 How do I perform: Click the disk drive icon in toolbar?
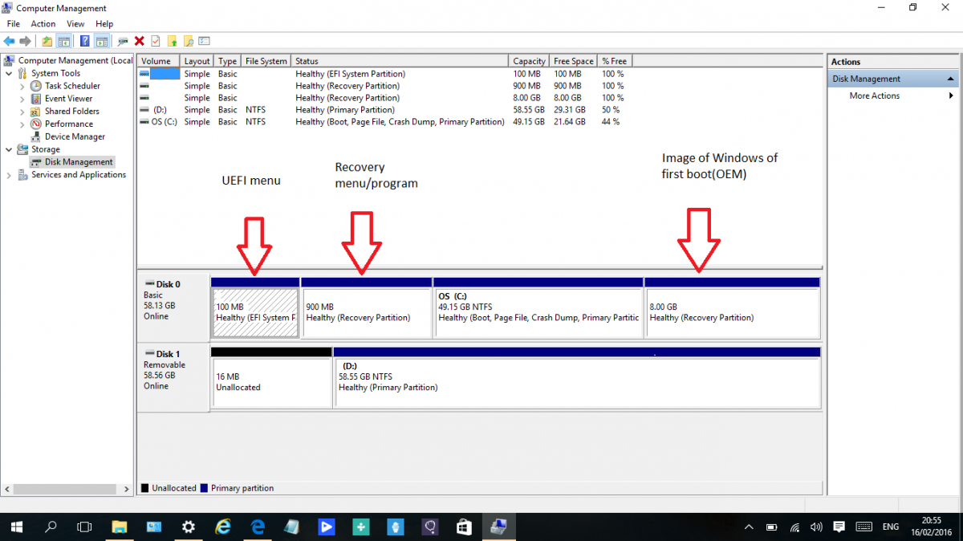[123, 41]
